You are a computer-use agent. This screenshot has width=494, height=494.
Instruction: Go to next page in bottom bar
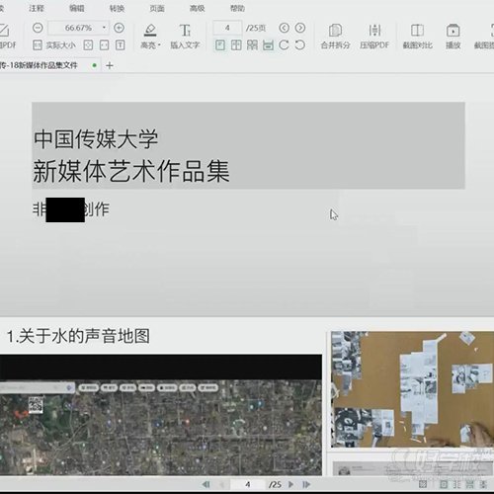[x=290, y=484]
